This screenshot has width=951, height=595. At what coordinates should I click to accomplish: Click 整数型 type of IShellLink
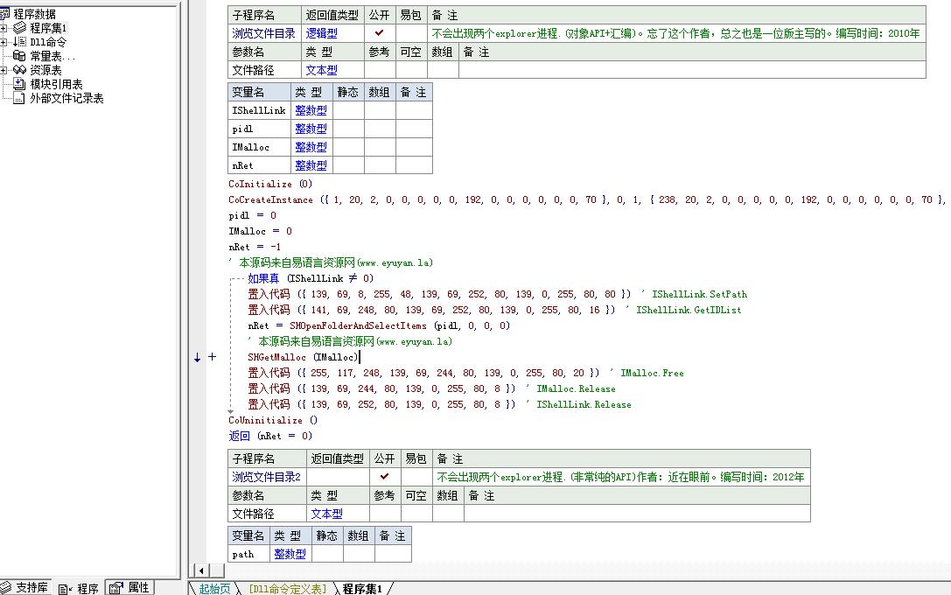(x=311, y=109)
